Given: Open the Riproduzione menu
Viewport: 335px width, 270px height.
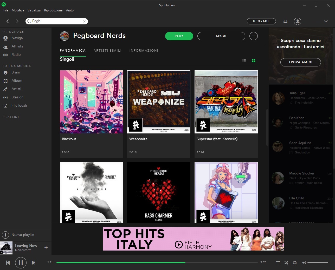Looking at the screenshot, I should pyautogui.click(x=53, y=10).
